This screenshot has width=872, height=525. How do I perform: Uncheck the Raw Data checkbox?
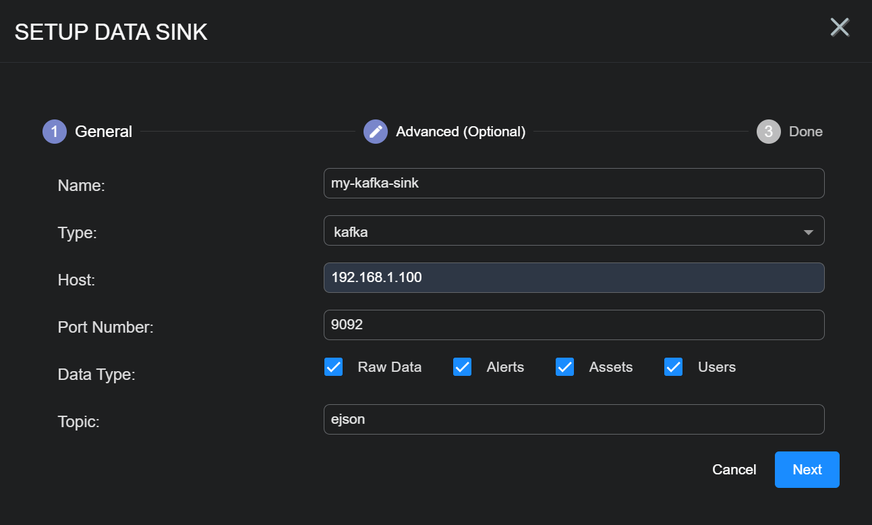tap(334, 367)
